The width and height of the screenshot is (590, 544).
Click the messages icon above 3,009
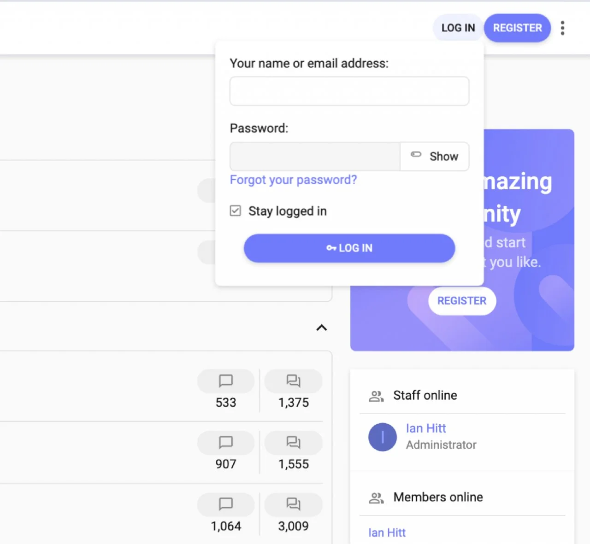point(293,504)
